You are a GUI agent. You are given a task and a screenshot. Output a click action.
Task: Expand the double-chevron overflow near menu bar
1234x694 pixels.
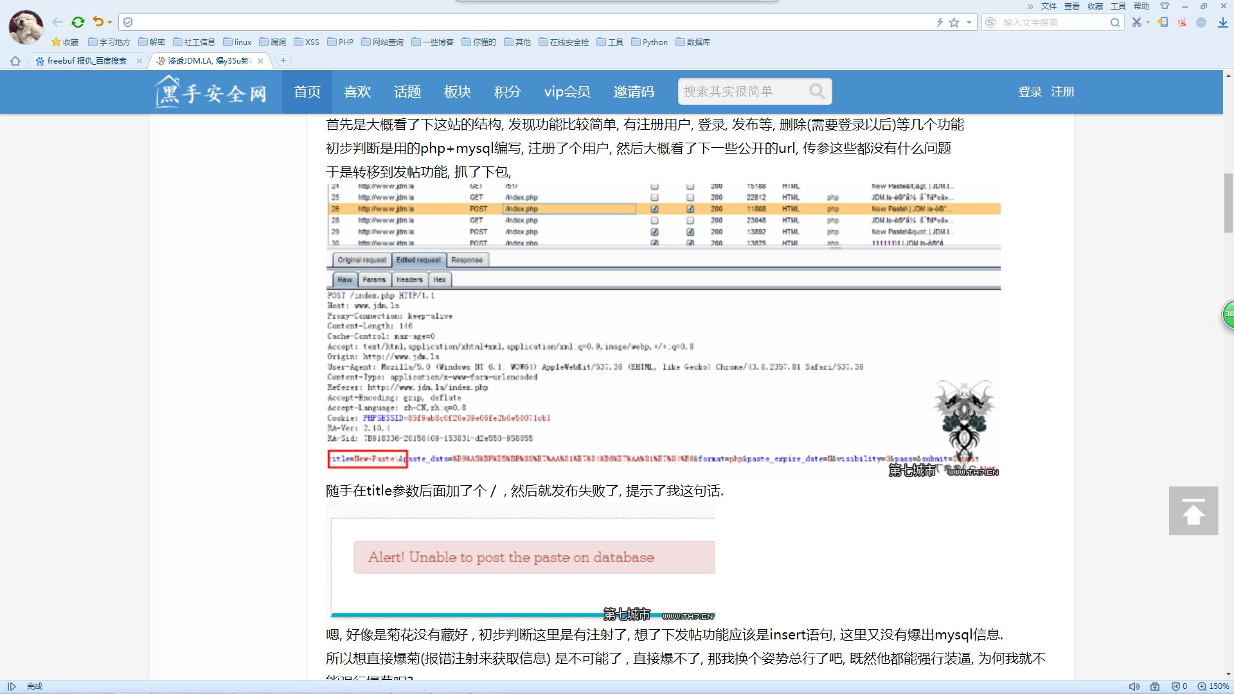pos(1030,6)
